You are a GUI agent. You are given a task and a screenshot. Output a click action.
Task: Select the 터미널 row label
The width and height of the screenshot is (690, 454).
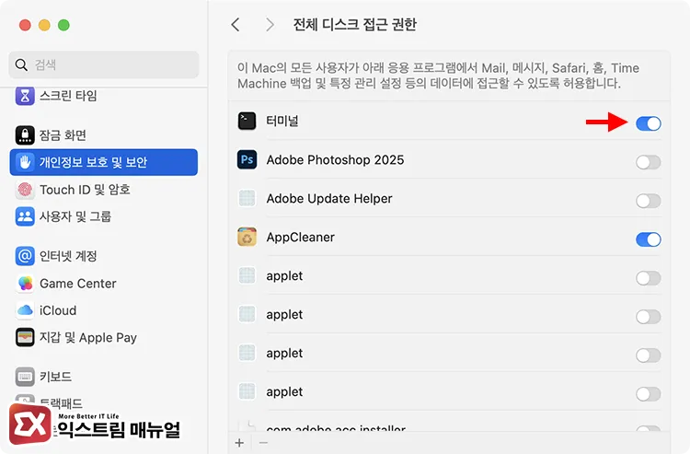click(x=282, y=121)
